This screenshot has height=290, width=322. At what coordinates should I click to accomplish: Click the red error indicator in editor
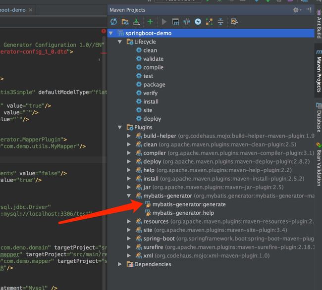(x=104, y=31)
